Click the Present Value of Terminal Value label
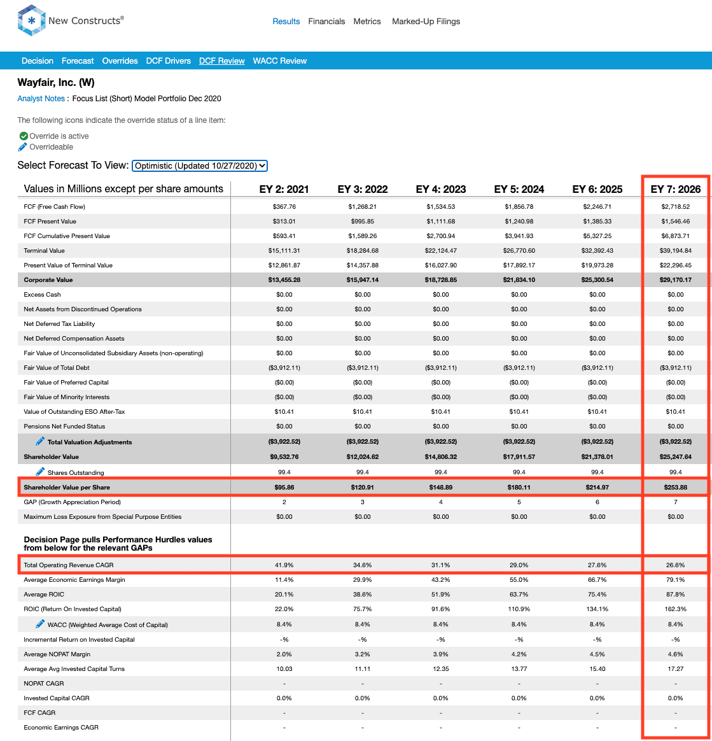 (x=68, y=265)
